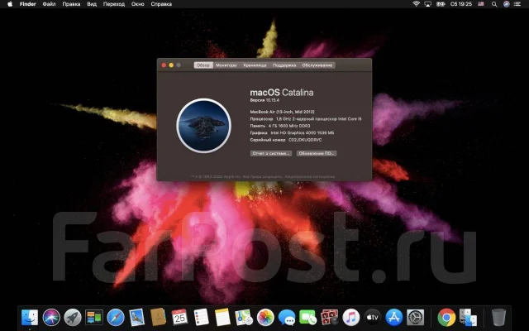529x331 pixels.
Task: Open Finder from the Dock
Action: click(30, 318)
